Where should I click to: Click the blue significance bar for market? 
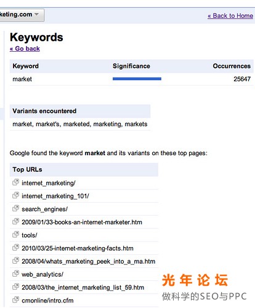click(137, 79)
